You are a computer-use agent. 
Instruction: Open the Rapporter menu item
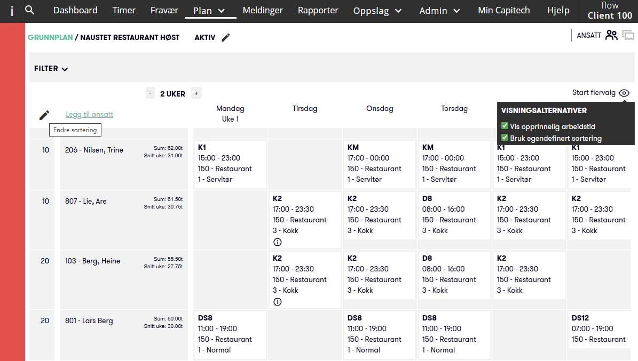pos(318,10)
